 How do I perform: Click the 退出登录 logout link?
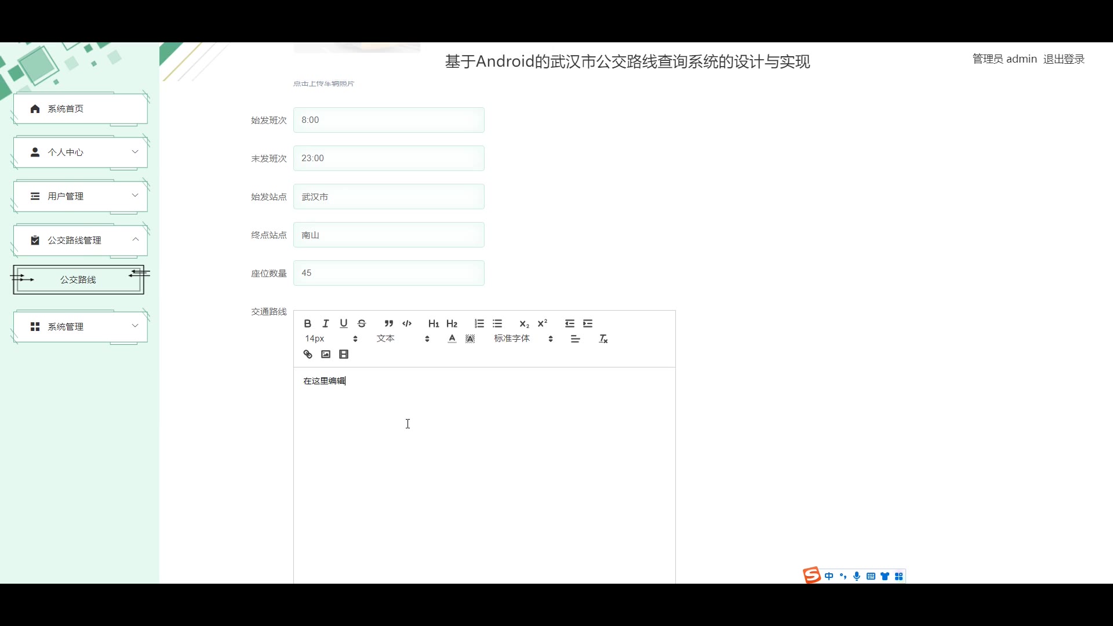coord(1064,59)
